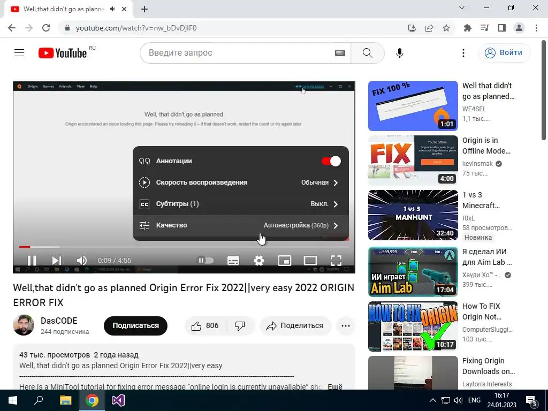Share this page icon in address bar
Image resolution: width=548 pixels, height=411 pixels.
(x=429, y=28)
